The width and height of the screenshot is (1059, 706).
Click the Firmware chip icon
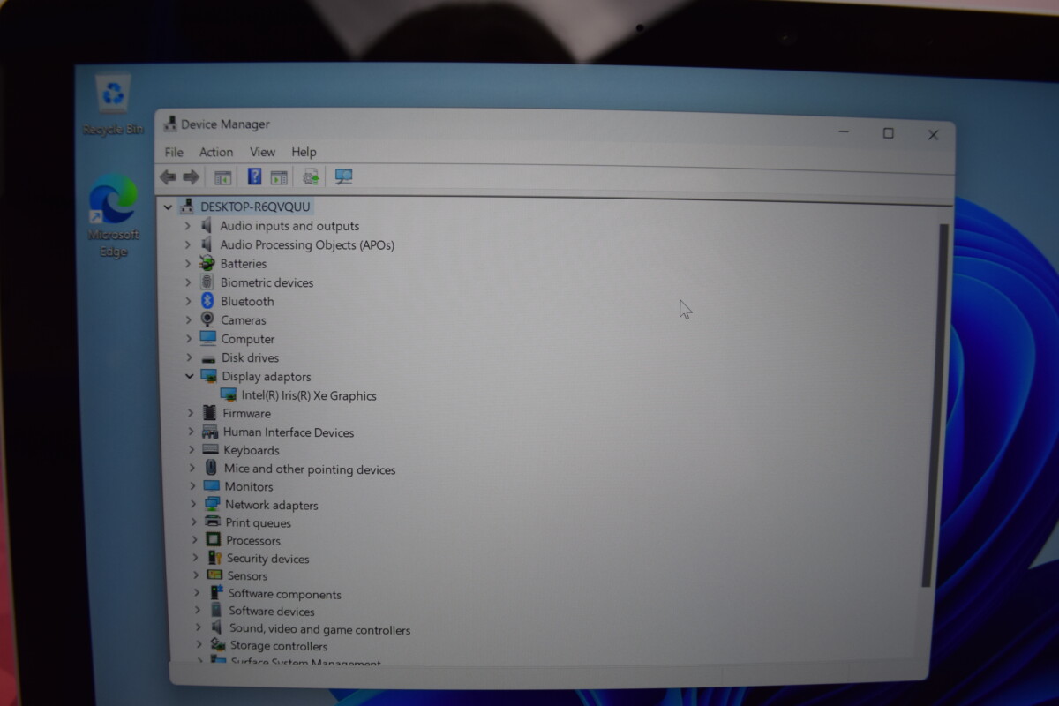click(x=210, y=413)
